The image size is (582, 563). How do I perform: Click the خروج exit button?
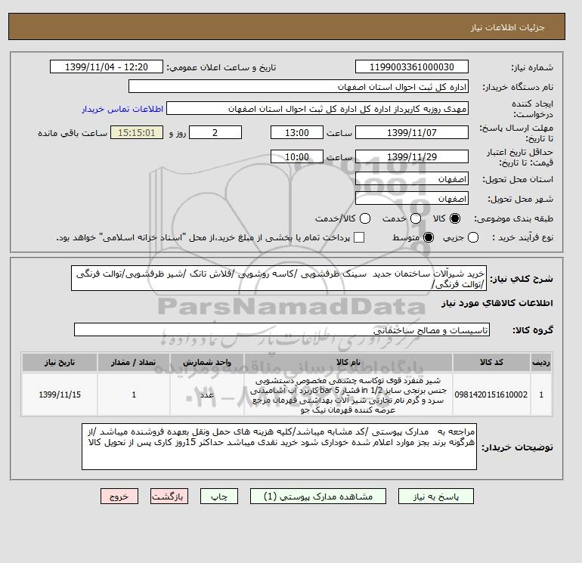click(119, 496)
